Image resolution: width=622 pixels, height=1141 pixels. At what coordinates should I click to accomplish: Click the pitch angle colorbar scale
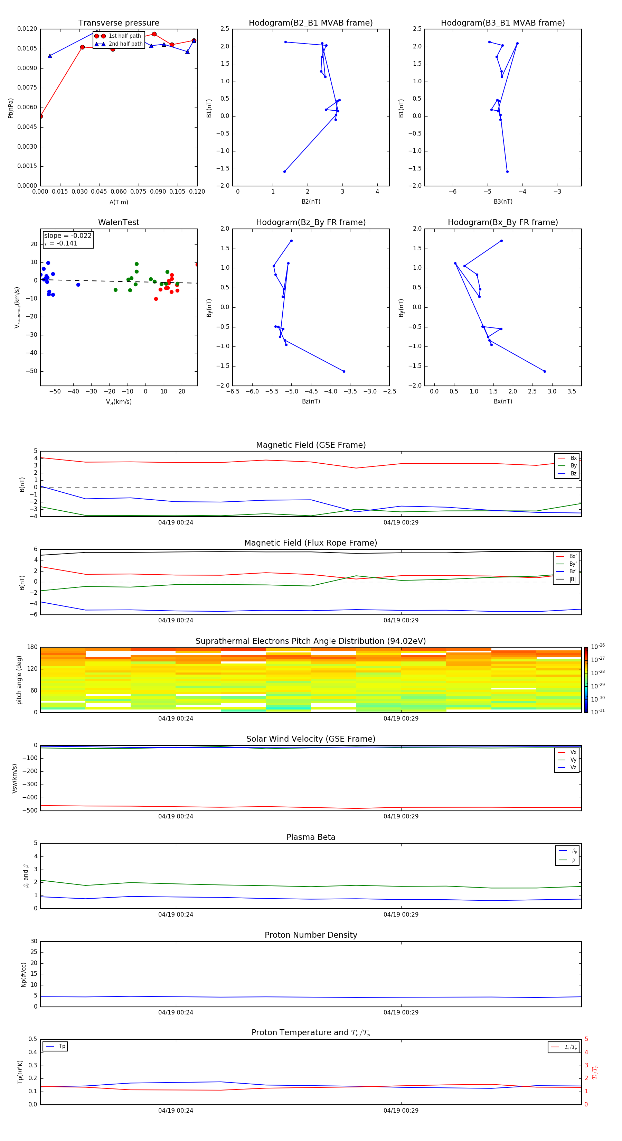[586, 680]
